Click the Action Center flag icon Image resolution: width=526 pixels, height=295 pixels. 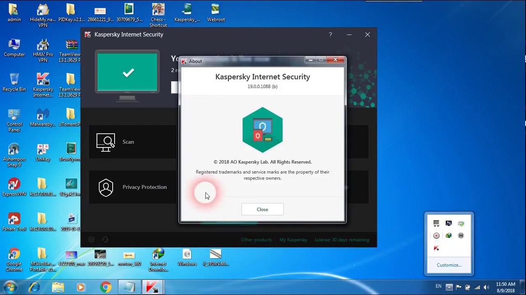tap(459, 287)
